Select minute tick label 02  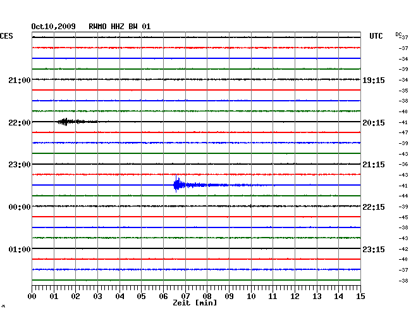[75, 297]
